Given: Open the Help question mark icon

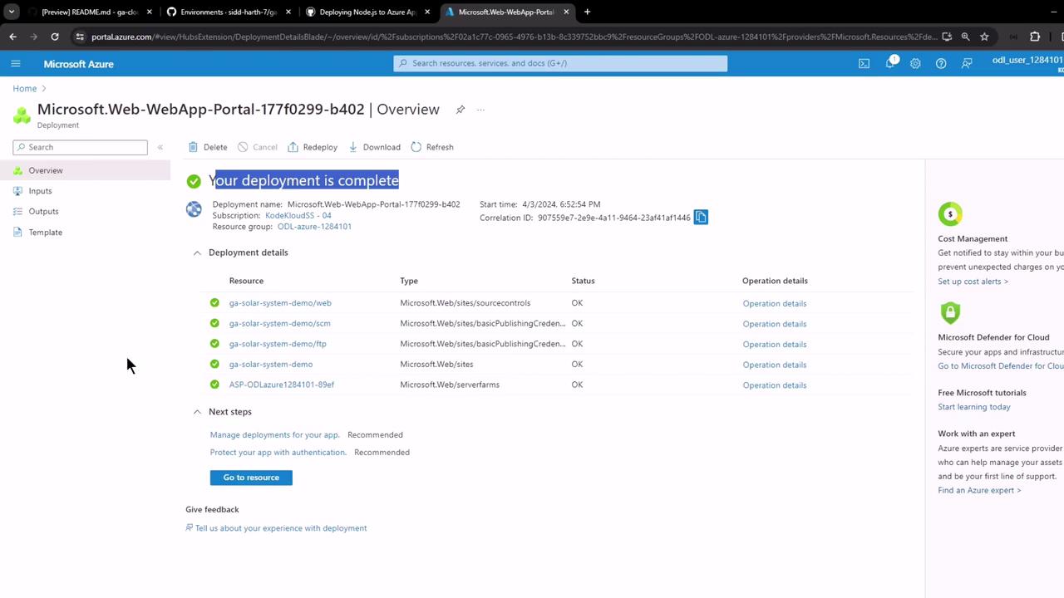Looking at the screenshot, I should point(941,63).
